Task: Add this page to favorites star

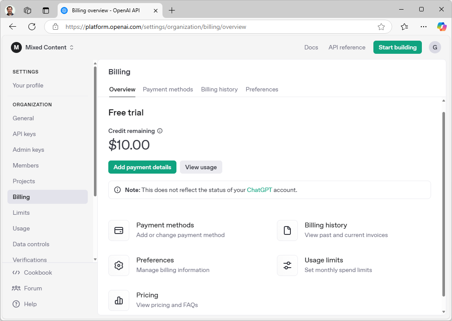Action: tap(381, 27)
